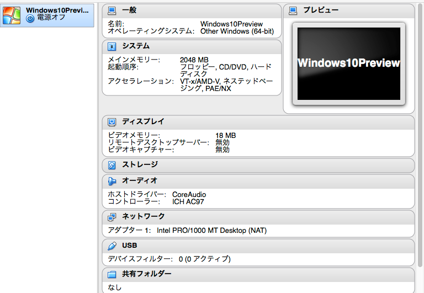Image resolution: width=424 pixels, height=293 pixels.
Task: Click the 電源オフ power state icon
Action: (x=30, y=18)
